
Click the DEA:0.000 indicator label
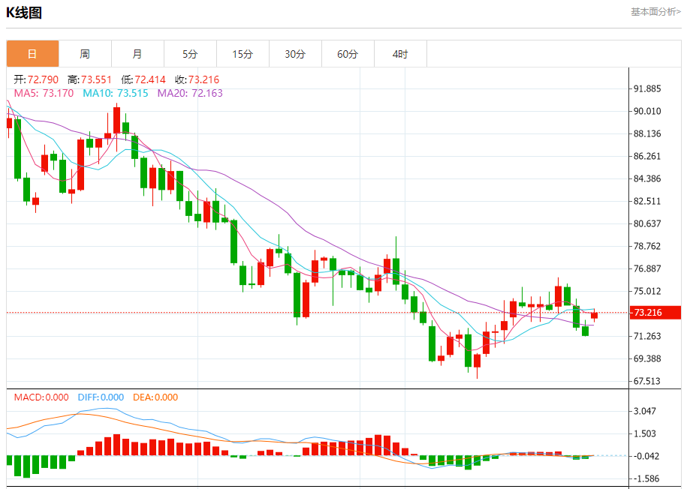(155, 397)
